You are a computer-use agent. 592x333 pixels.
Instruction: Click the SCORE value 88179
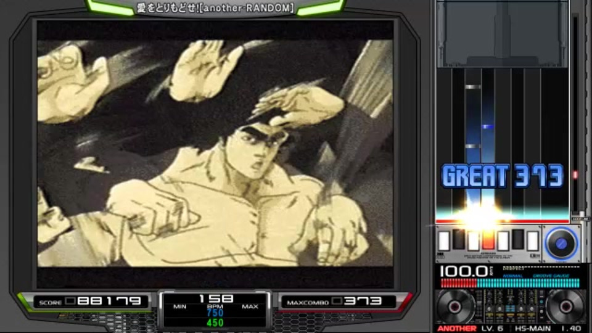point(109,301)
